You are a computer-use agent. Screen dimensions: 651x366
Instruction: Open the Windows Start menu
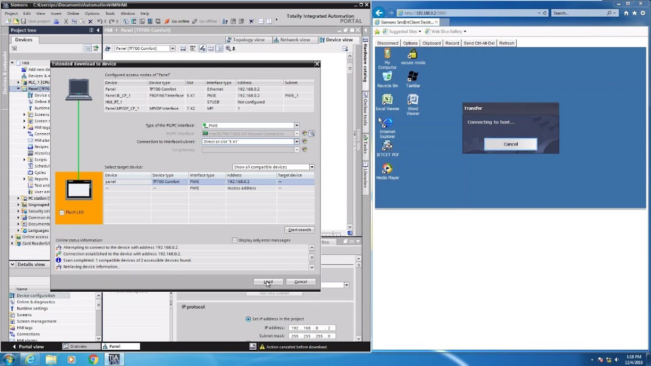coord(9,359)
